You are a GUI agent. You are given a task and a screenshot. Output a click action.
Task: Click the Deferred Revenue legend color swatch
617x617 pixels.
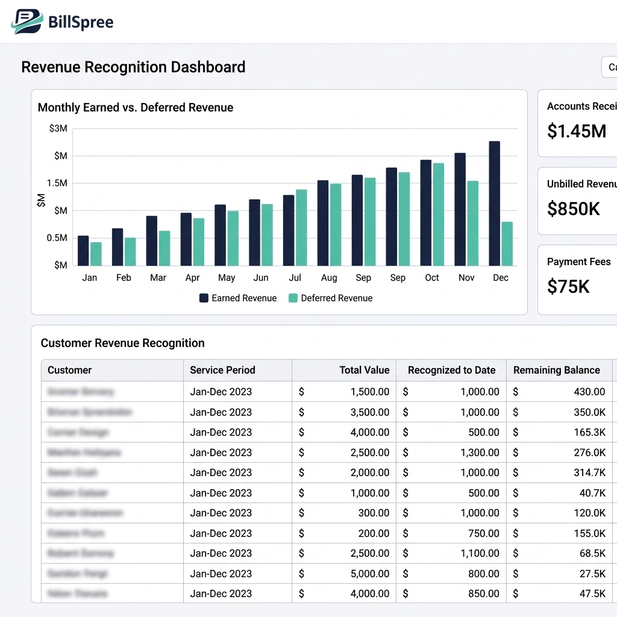click(x=293, y=298)
